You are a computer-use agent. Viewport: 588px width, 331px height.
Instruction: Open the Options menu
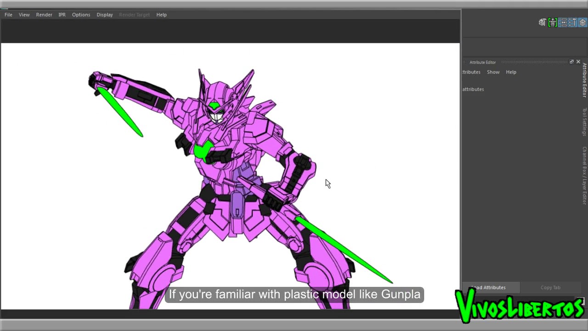81,15
